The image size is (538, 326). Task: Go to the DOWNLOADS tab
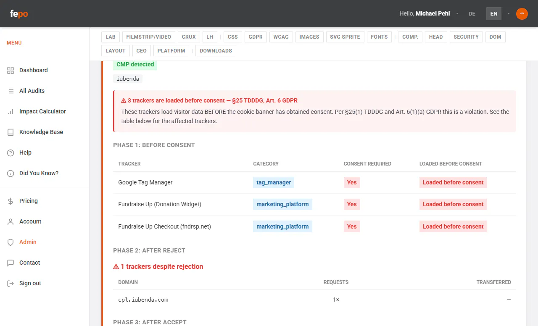[x=216, y=51]
